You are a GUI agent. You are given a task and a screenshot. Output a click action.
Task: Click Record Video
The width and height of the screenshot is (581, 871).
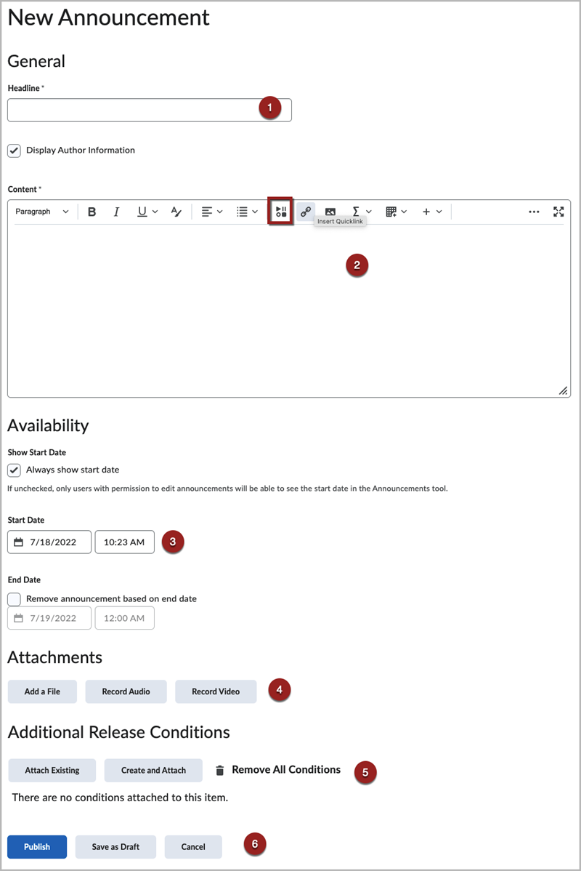[x=216, y=691]
